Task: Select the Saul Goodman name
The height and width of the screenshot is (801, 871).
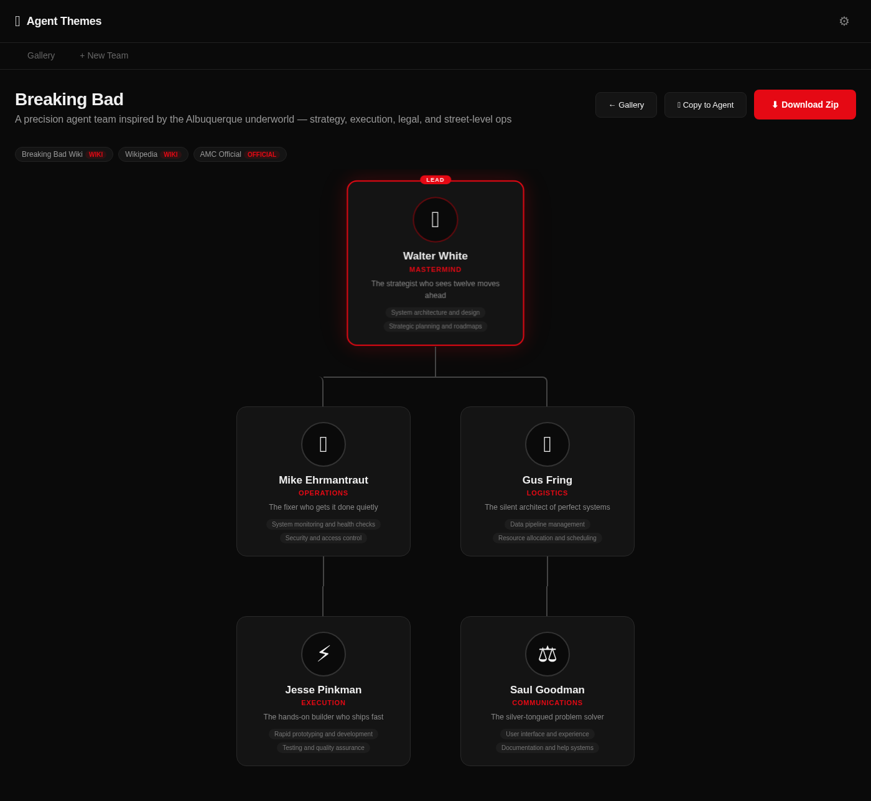Action: tap(547, 690)
